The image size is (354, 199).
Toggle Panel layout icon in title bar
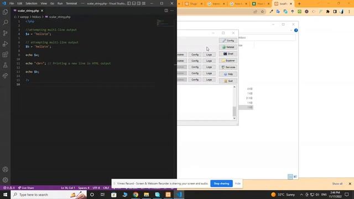[x=134, y=3]
